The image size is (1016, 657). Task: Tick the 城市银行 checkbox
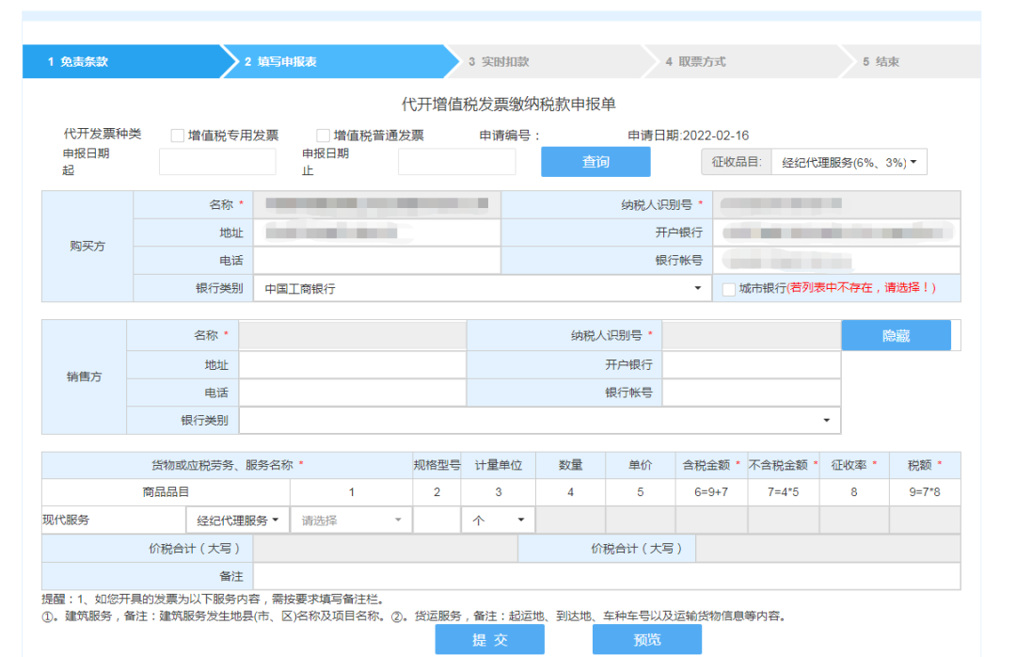click(728, 289)
